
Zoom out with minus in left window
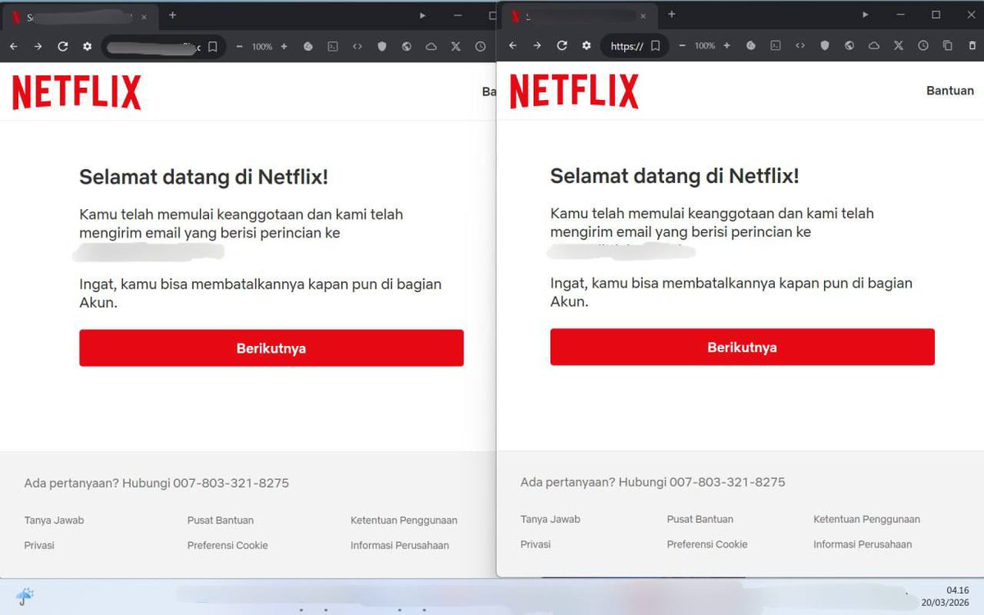coord(239,47)
